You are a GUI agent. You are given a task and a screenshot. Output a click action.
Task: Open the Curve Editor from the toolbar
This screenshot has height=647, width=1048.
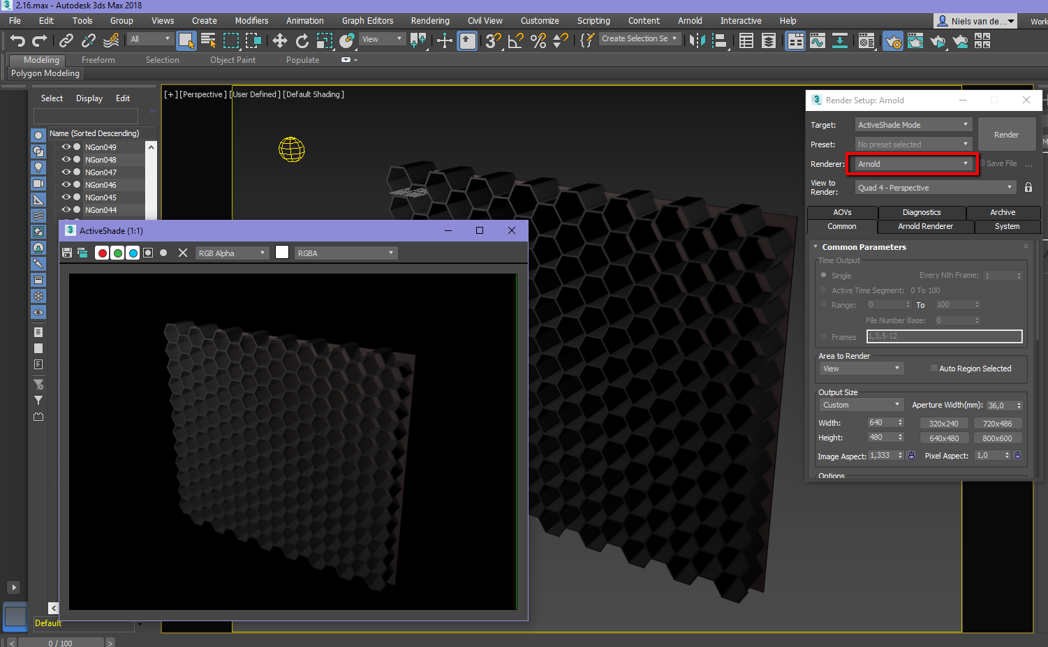pos(818,41)
